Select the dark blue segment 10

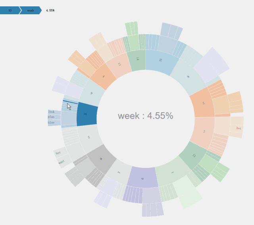pyautogui.click(x=87, y=114)
